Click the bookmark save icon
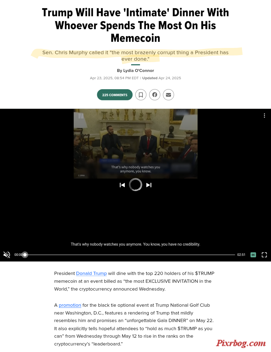Viewport: 271px width, 352px height. pyautogui.click(x=141, y=95)
